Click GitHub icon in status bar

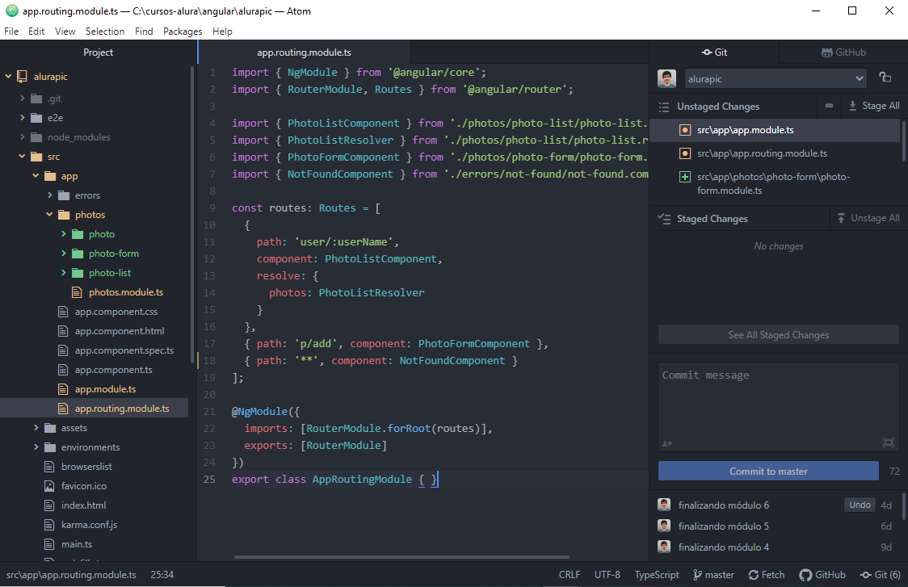805,575
